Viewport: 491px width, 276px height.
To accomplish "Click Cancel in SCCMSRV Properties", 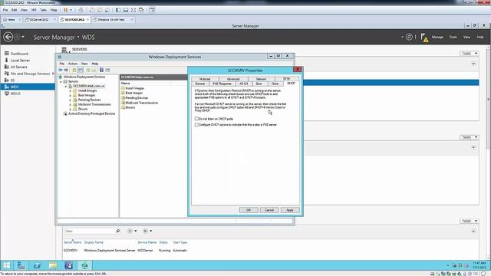I will tap(269, 210).
